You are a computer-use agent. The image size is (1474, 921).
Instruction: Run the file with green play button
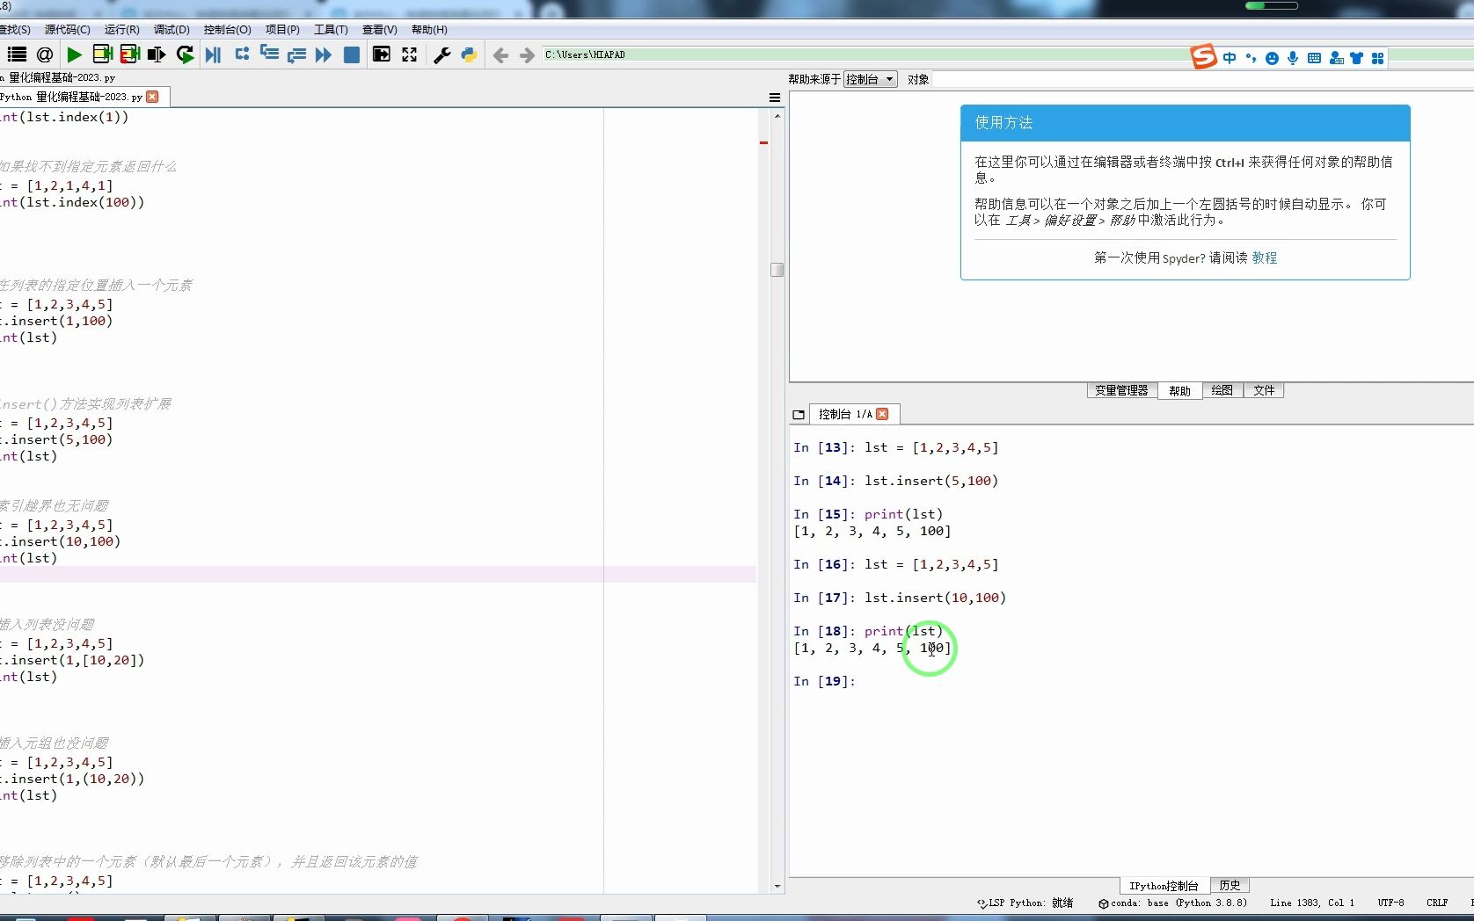(74, 54)
